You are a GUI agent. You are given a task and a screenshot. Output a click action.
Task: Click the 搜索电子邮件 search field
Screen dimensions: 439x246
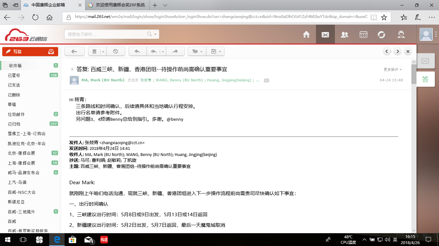pyautogui.click(x=106, y=34)
